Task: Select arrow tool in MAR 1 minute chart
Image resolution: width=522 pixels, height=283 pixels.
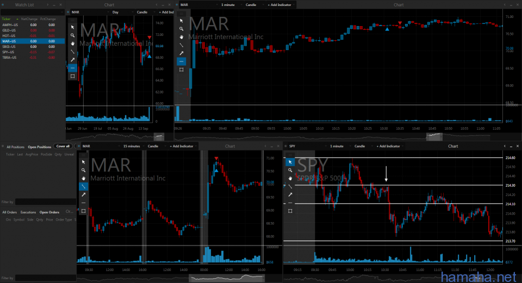Action: click(182, 53)
